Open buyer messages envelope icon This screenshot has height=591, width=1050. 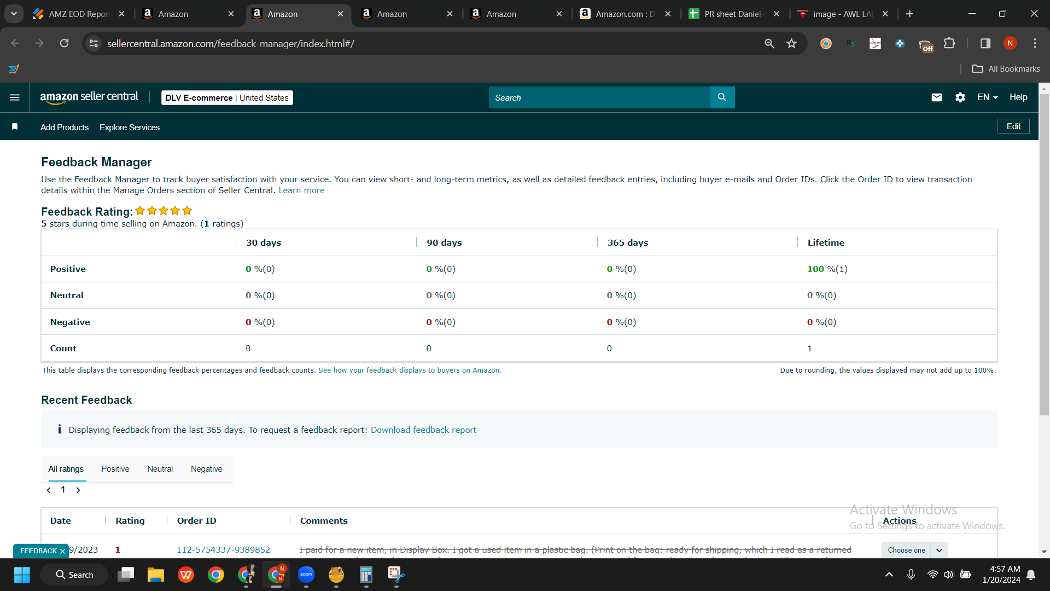tap(937, 97)
